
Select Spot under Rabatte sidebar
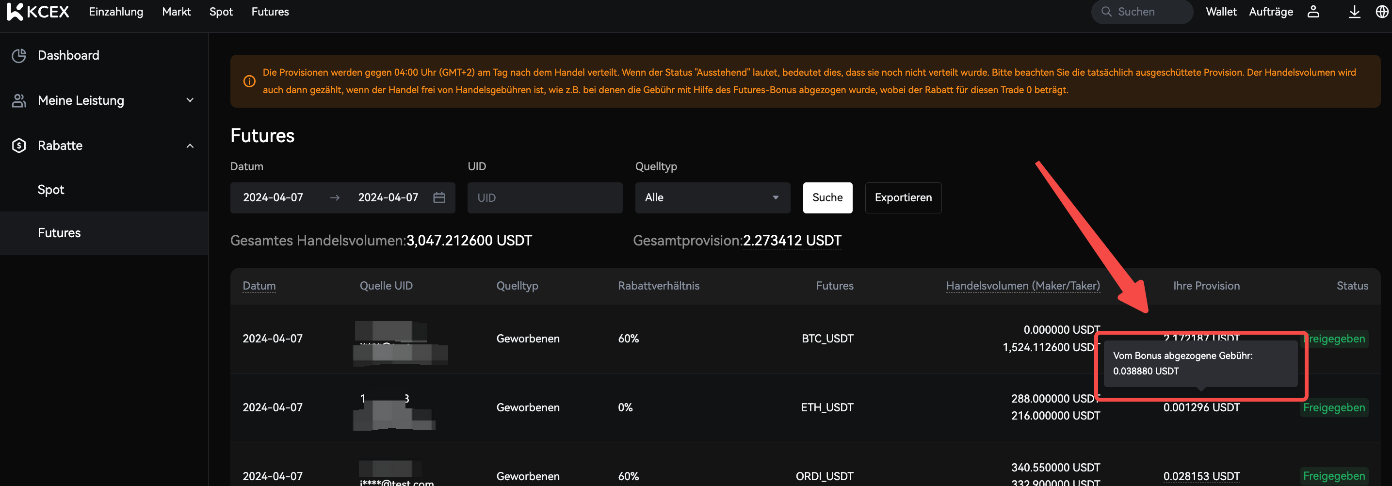(x=51, y=190)
